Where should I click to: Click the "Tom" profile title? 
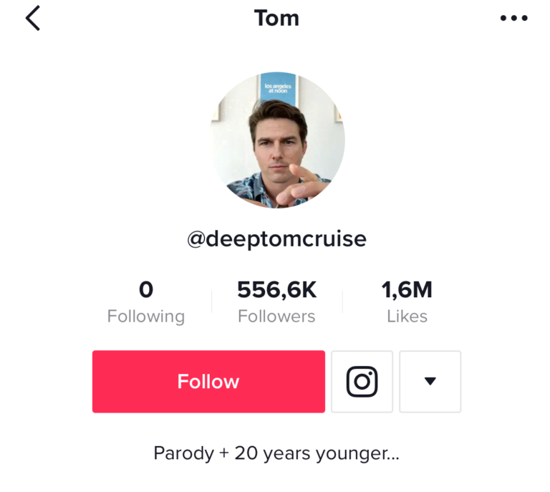tap(276, 19)
